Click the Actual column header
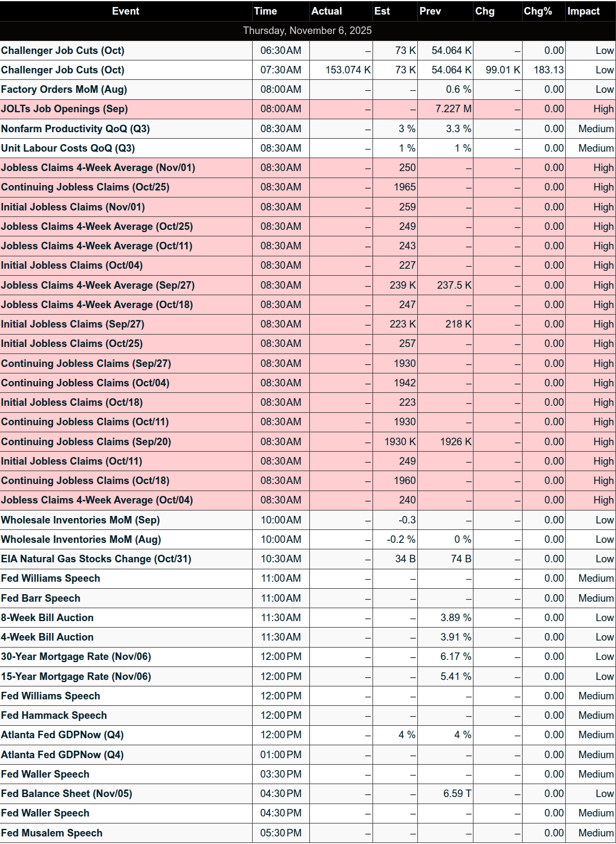 click(x=327, y=11)
